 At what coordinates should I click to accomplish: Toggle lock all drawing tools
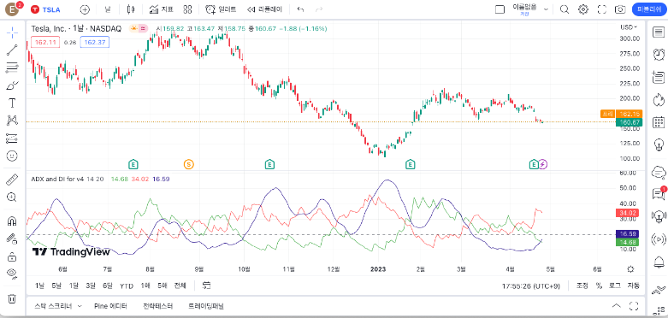tap(12, 256)
